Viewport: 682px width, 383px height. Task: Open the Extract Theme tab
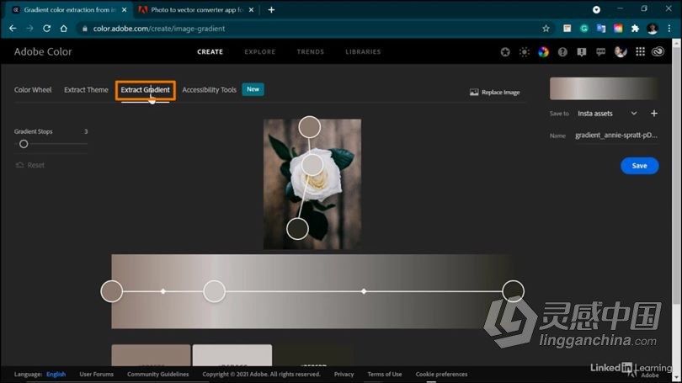pyautogui.click(x=86, y=90)
